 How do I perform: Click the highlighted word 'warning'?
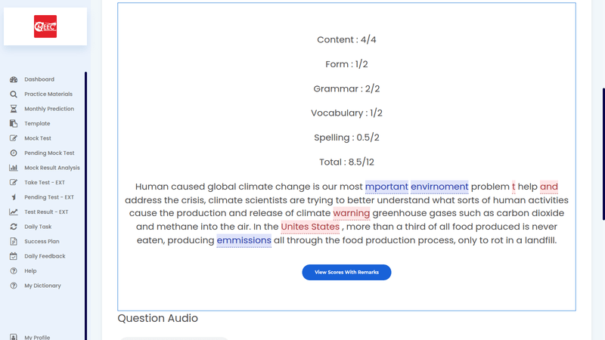tap(352, 213)
